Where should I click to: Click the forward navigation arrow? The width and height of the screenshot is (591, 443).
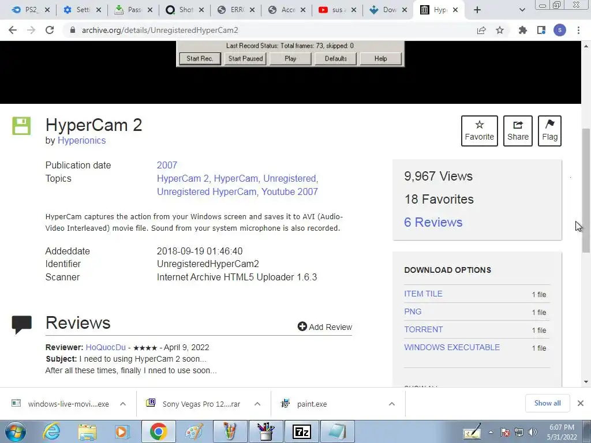(31, 30)
